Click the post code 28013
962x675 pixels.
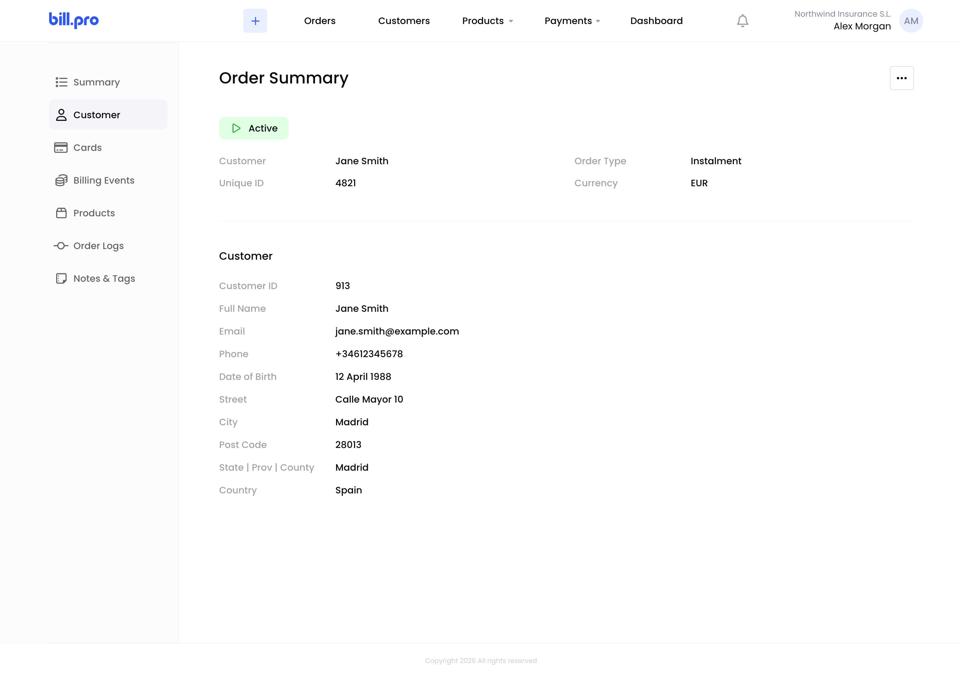click(x=348, y=445)
